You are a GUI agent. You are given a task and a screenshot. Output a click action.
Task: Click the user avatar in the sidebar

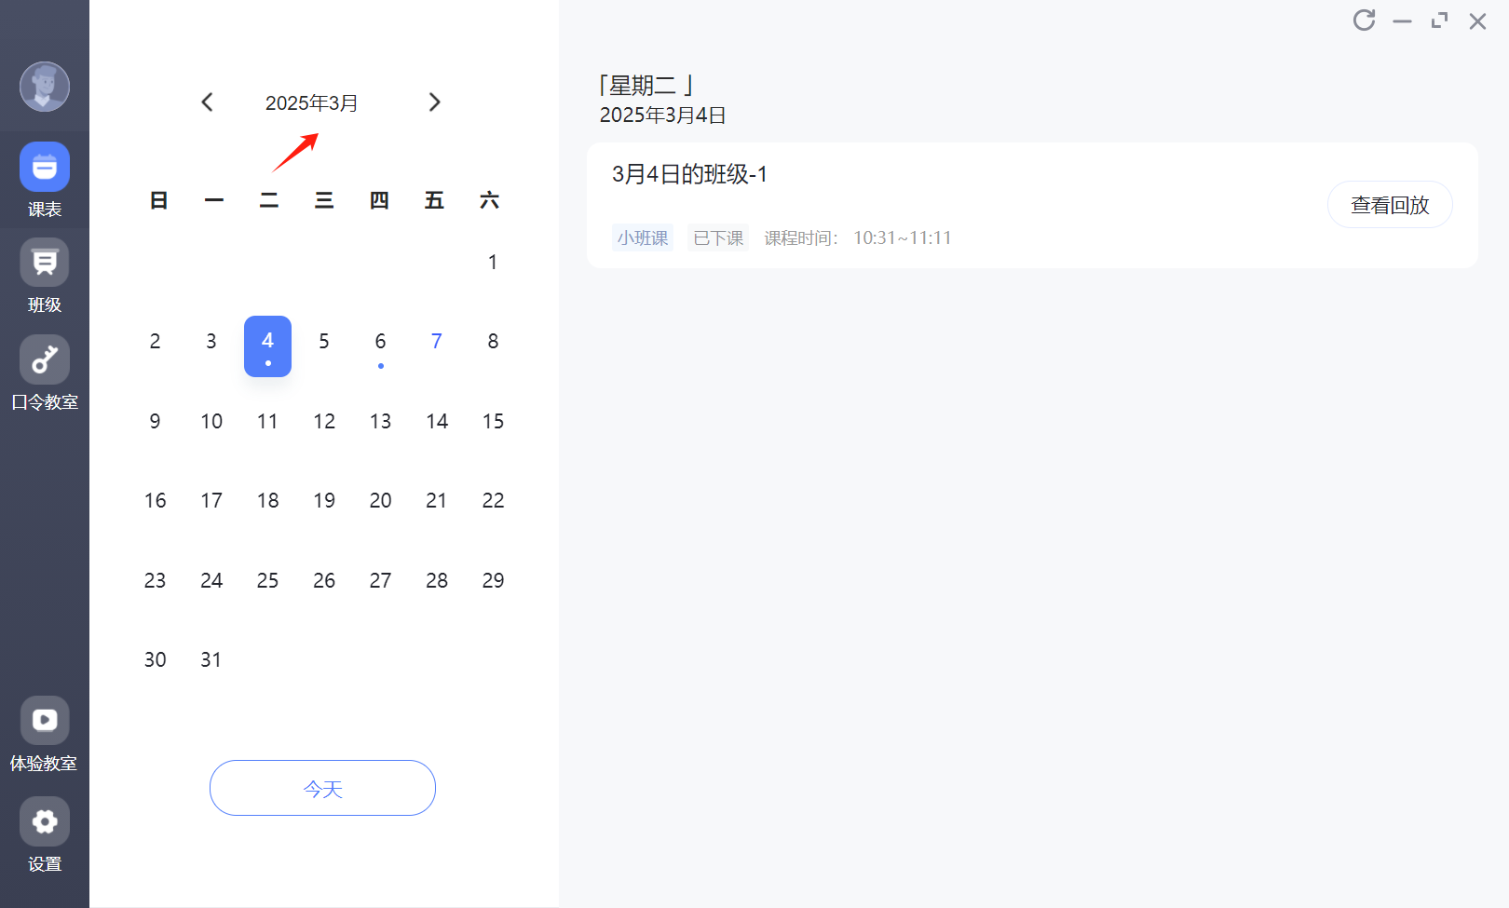[44, 87]
